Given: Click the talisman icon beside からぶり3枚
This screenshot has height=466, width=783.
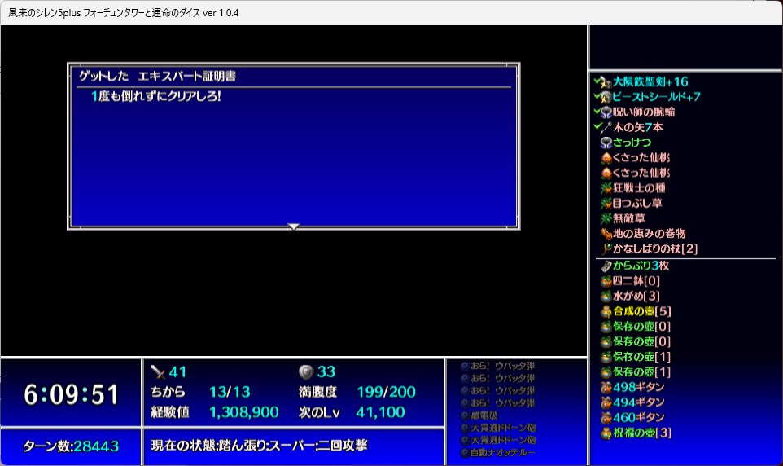Looking at the screenshot, I should click(x=606, y=266).
